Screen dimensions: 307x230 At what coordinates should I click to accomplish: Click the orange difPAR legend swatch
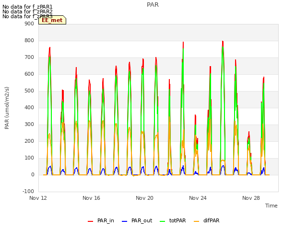[x=196, y=221]
